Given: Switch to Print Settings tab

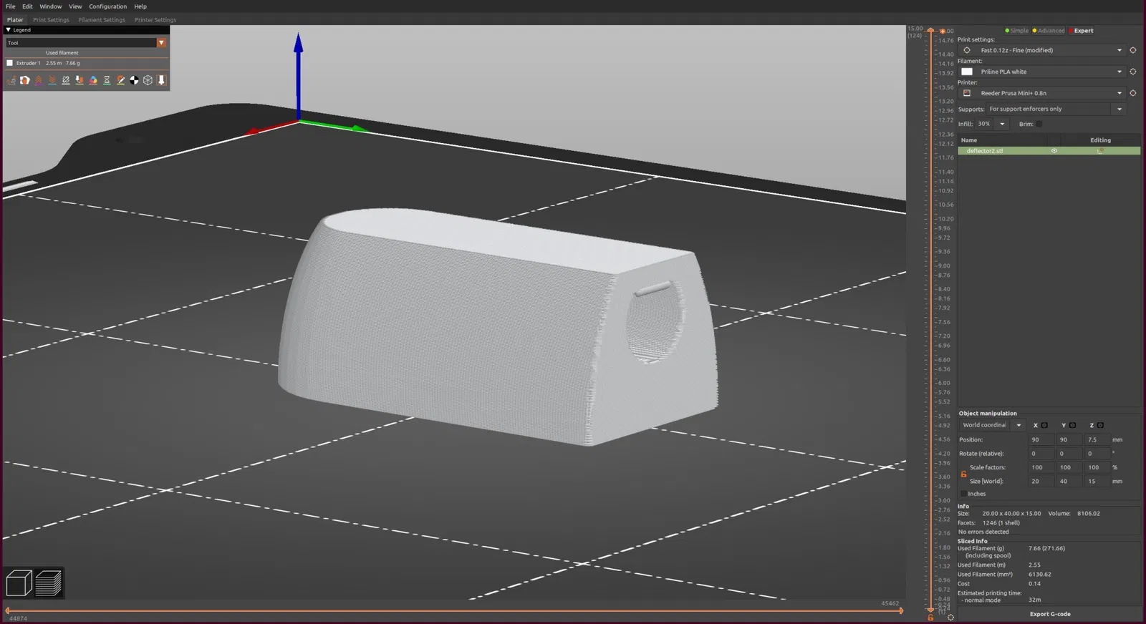Looking at the screenshot, I should tap(51, 20).
